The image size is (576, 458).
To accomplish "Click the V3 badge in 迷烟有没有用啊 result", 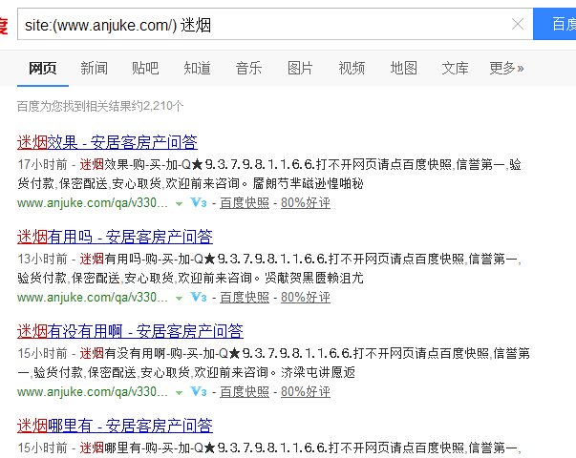I will 199,391.
